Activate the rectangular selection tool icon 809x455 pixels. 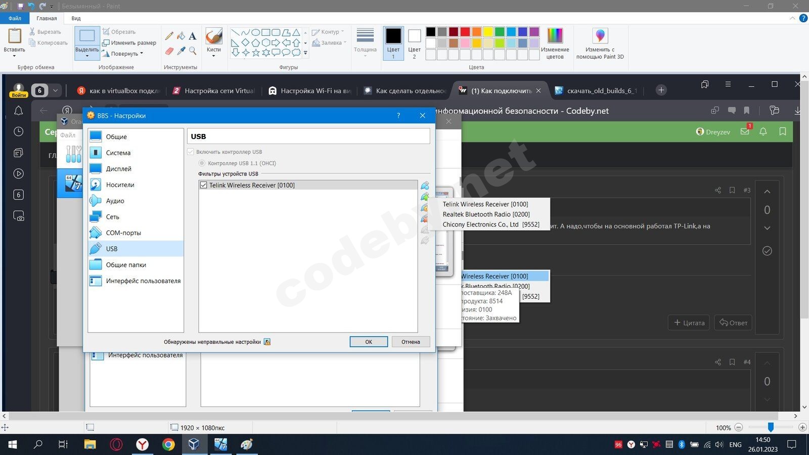(87, 36)
